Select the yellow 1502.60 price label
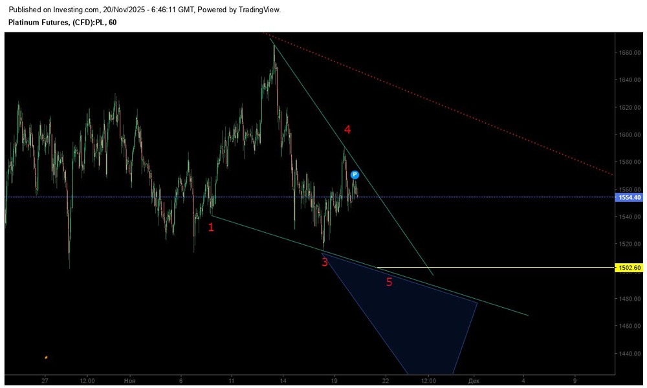The width and height of the screenshot is (647, 388). click(x=630, y=268)
